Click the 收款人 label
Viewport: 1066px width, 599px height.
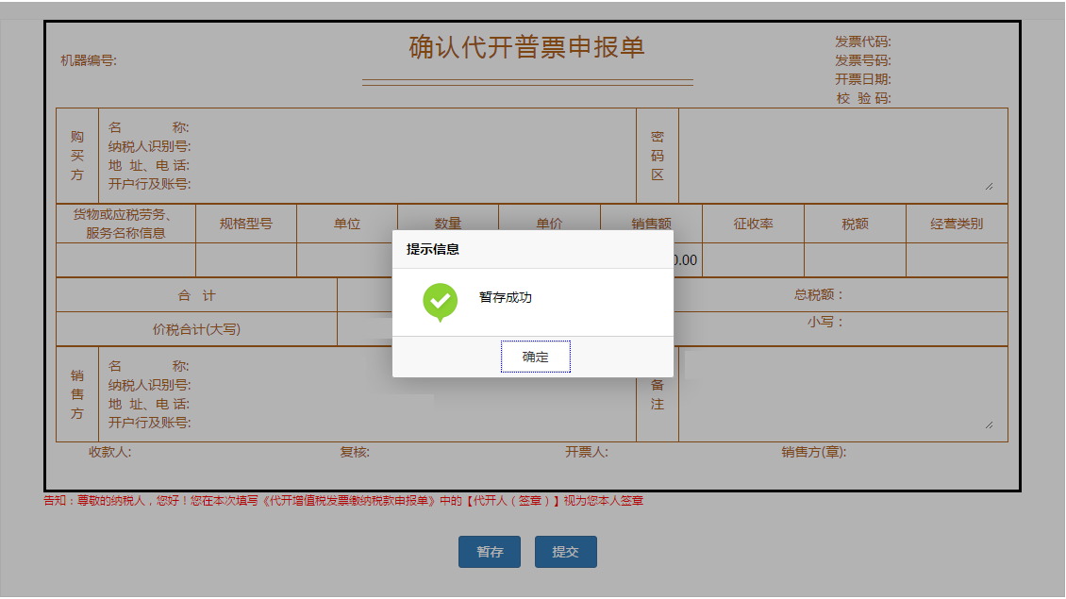(x=109, y=452)
